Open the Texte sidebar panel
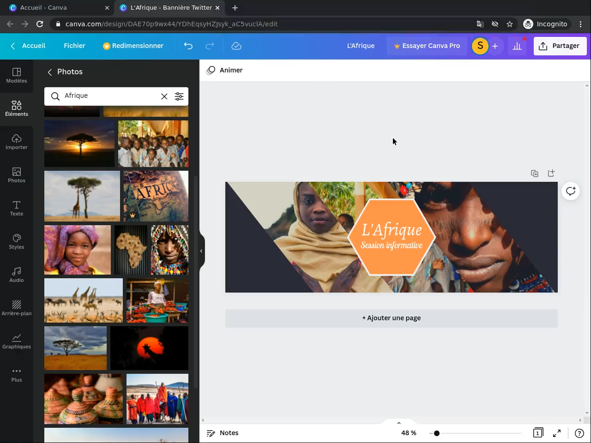Image resolution: width=591 pixels, height=443 pixels. 17,208
